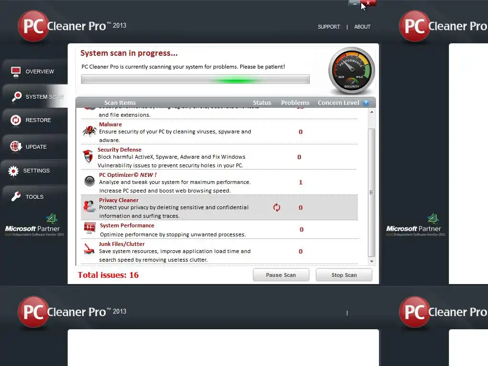
Task: Click the Overview monitor icon
Action: coord(16,71)
